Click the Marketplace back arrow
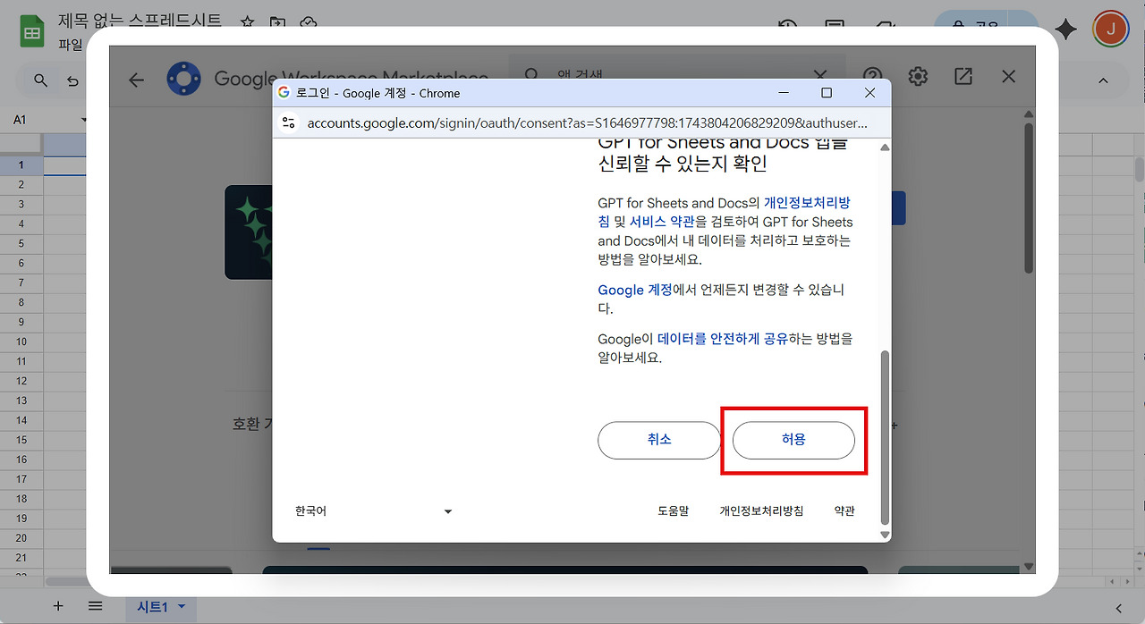The image size is (1145, 624). [136, 80]
